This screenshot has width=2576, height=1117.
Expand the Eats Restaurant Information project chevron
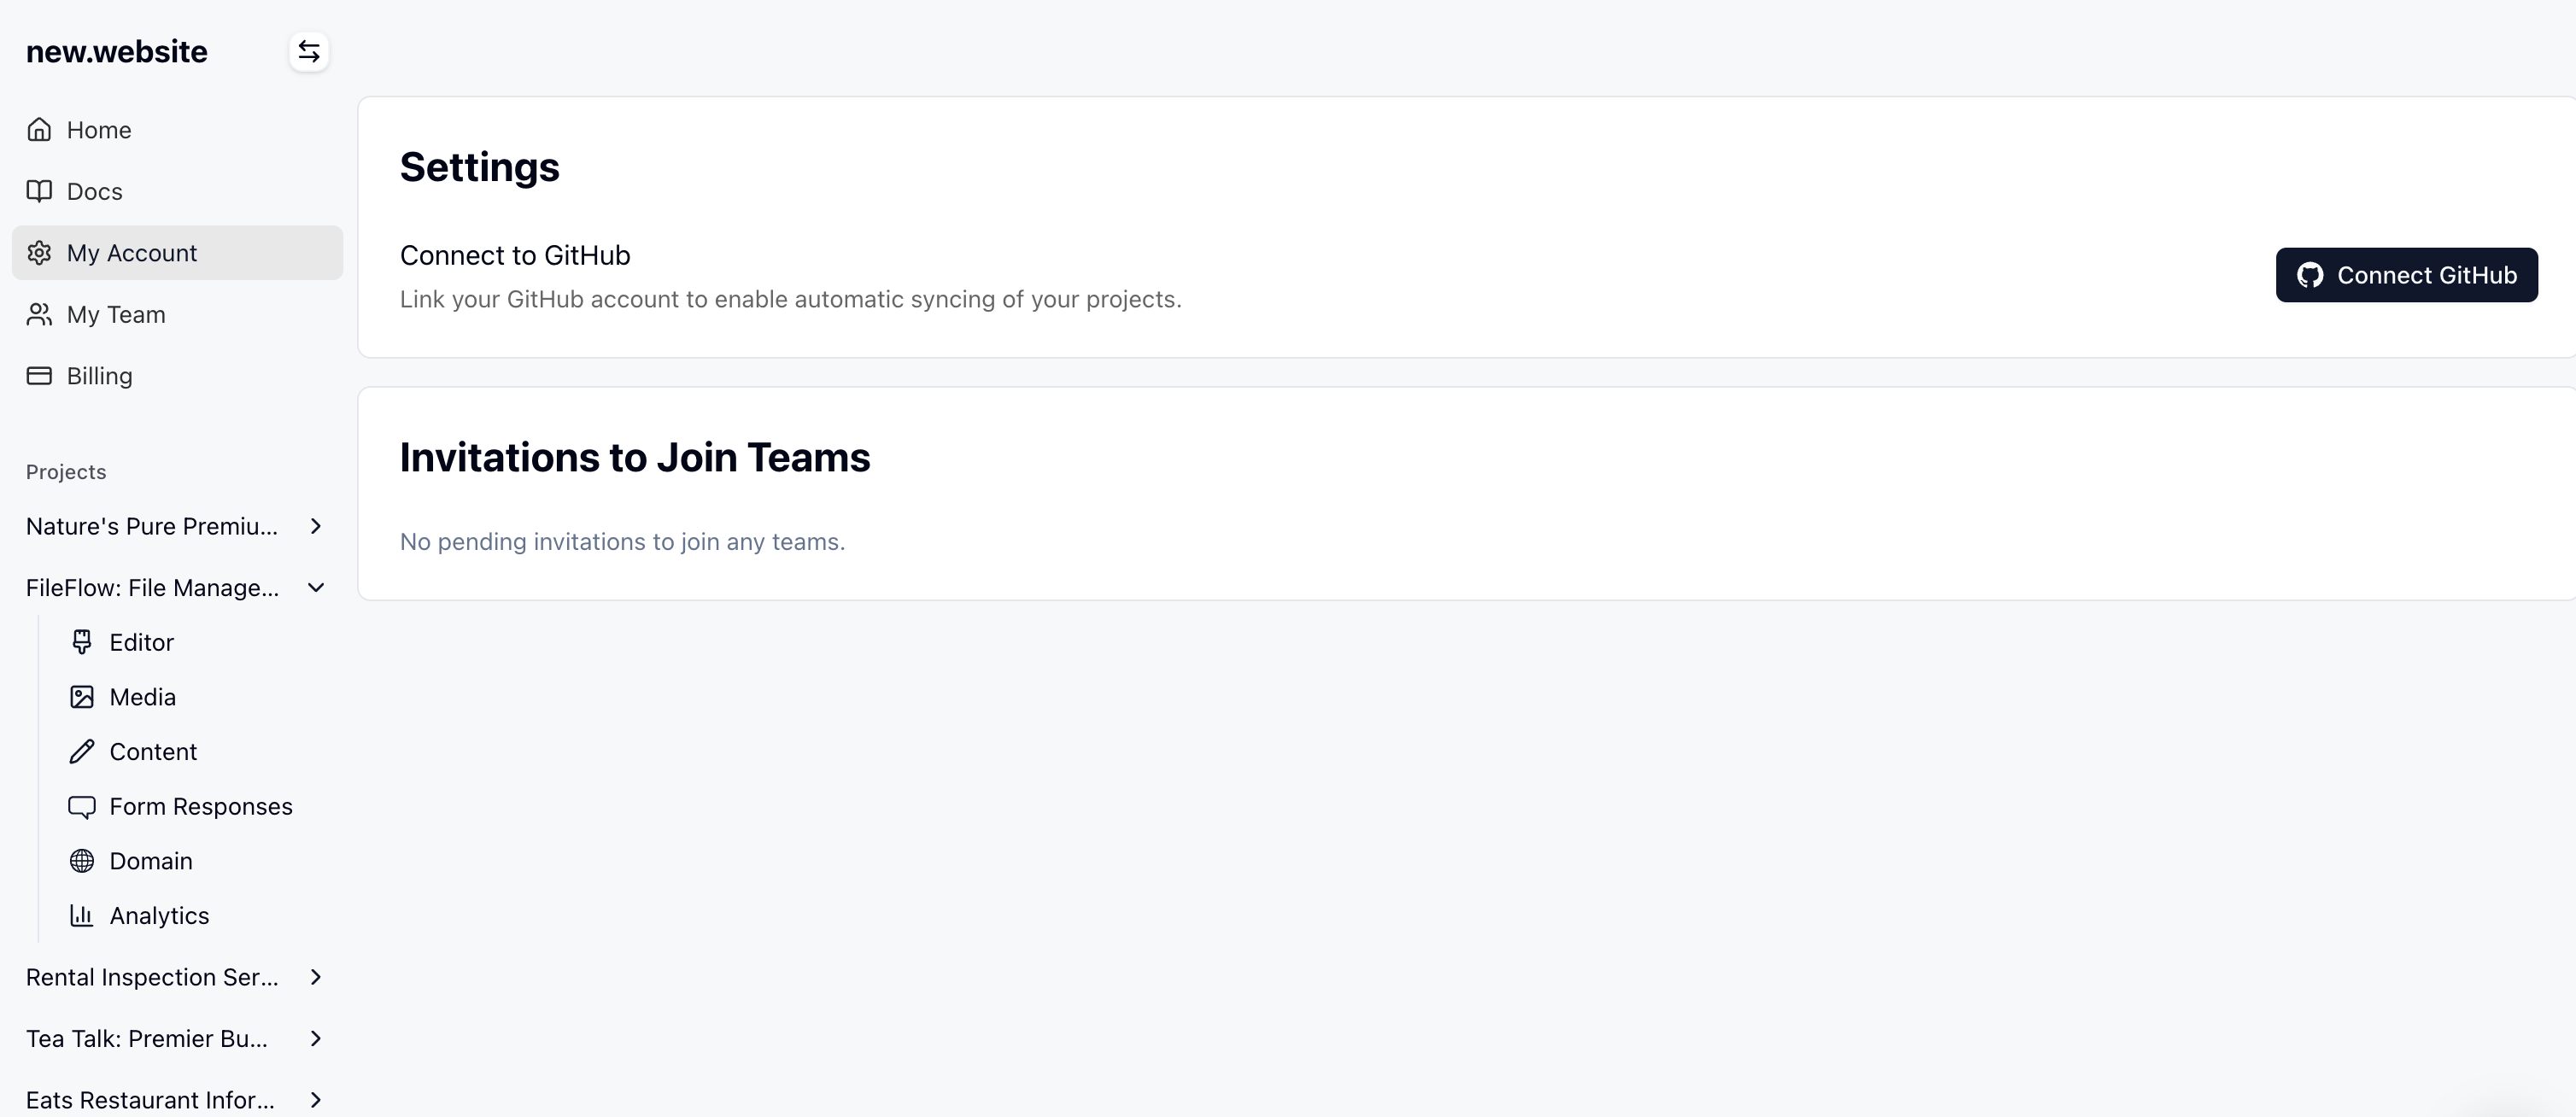point(316,1100)
